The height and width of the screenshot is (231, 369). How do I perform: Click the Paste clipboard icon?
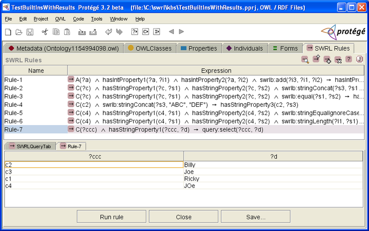[67, 32]
